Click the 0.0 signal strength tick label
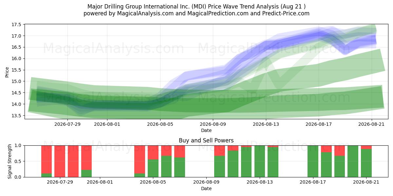Screen dimensions: 393x196 18,177
